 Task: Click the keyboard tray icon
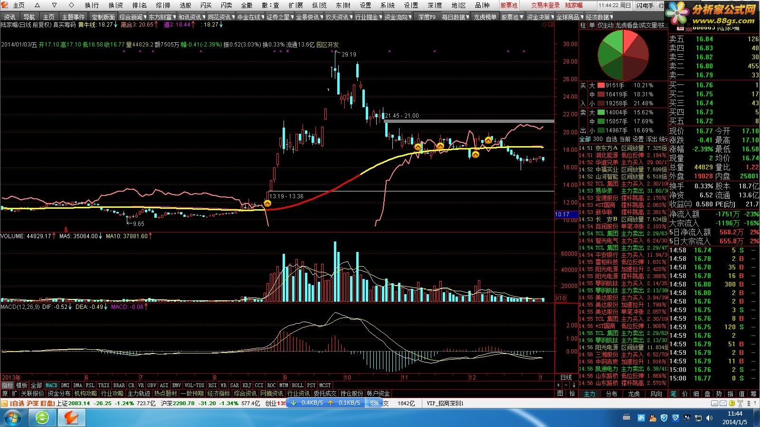click(627, 418)
